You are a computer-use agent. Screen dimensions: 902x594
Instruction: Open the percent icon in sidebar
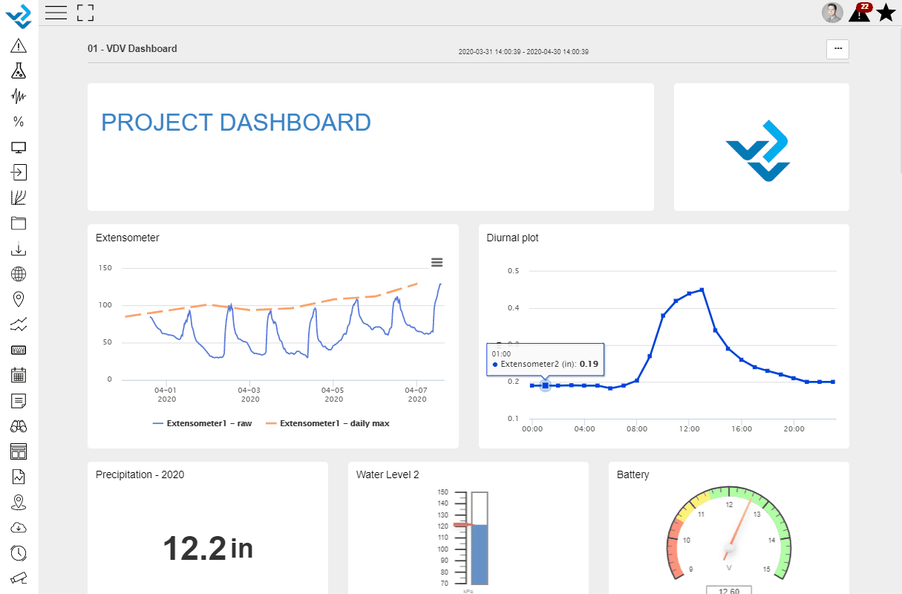tap(19, 122)
